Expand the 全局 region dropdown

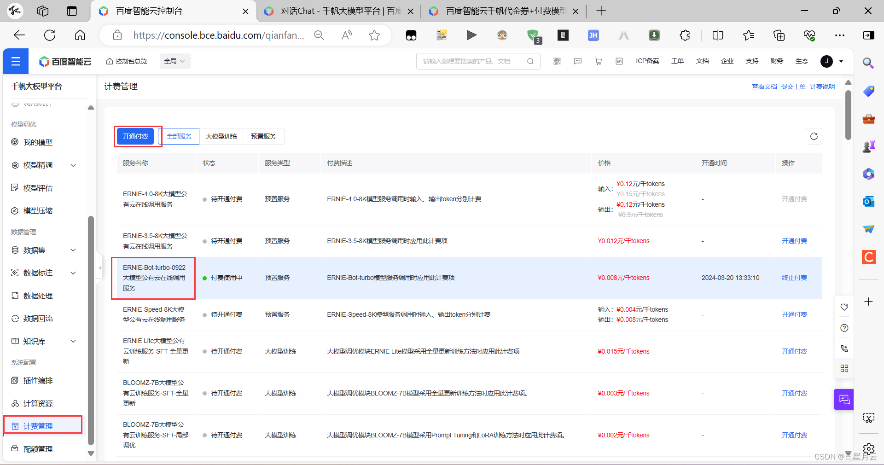[175, 61]
